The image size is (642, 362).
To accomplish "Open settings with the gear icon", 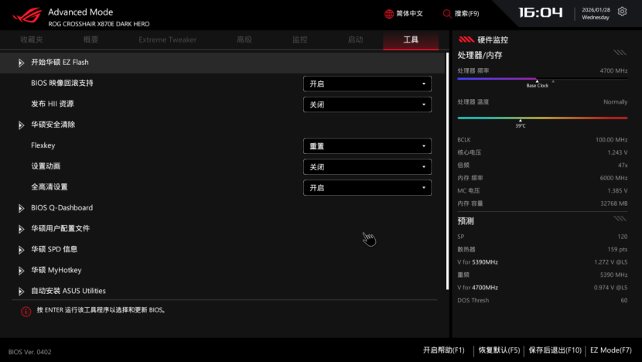I will click(623, 12).
